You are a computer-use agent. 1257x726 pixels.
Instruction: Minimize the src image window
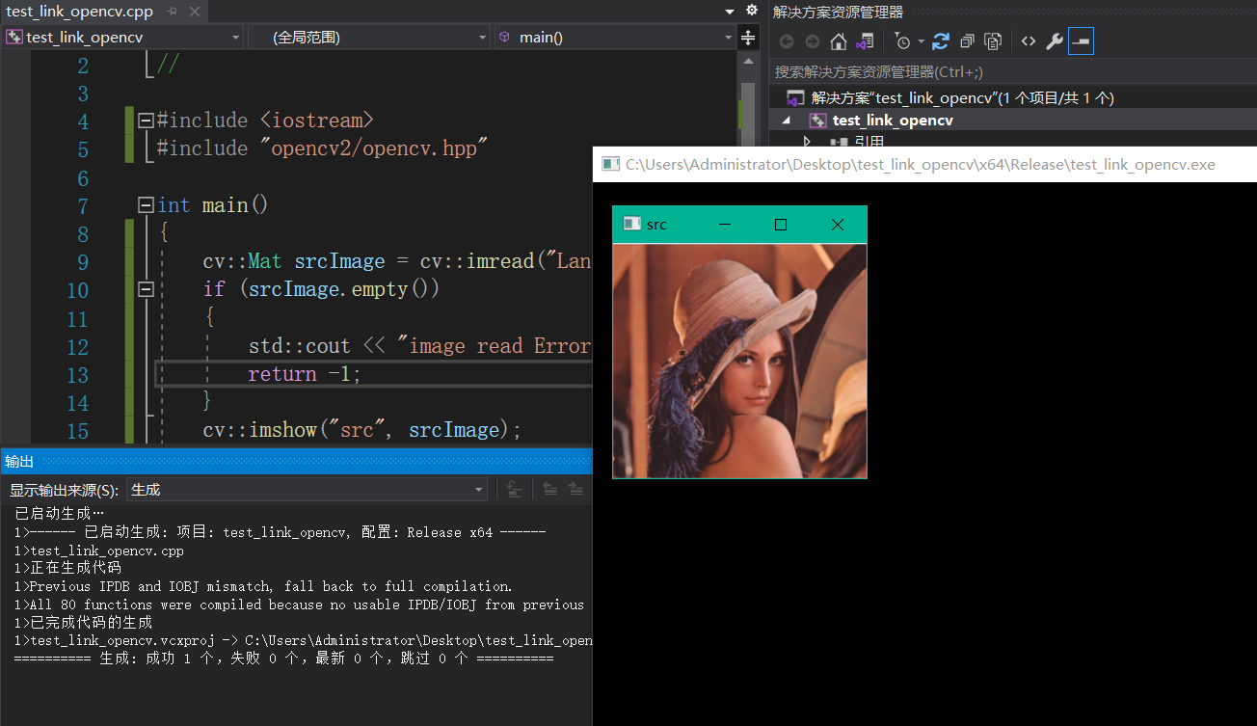tap(725, 225)
